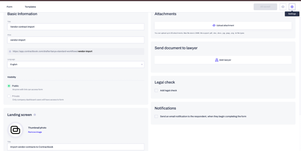Click the Remove image link
The image size is (301, 151).
click(35, 132)
